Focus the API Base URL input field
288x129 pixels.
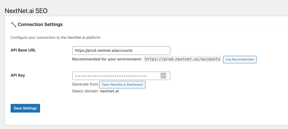(121, 50)
